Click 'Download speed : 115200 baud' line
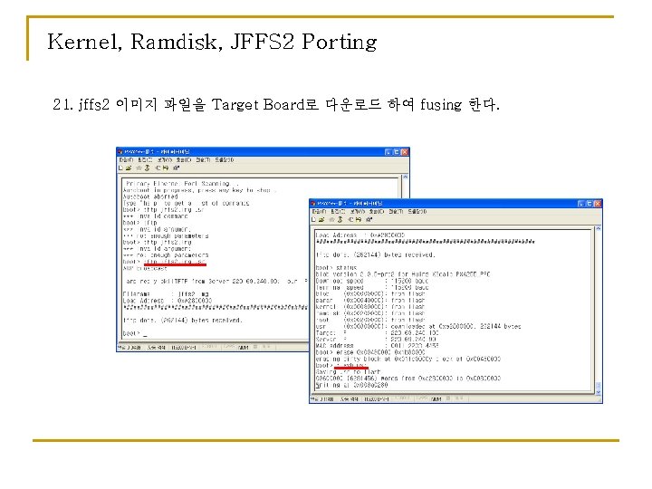Image resolution: width=652 pixels, height=489 pixels. pos(372,281)
